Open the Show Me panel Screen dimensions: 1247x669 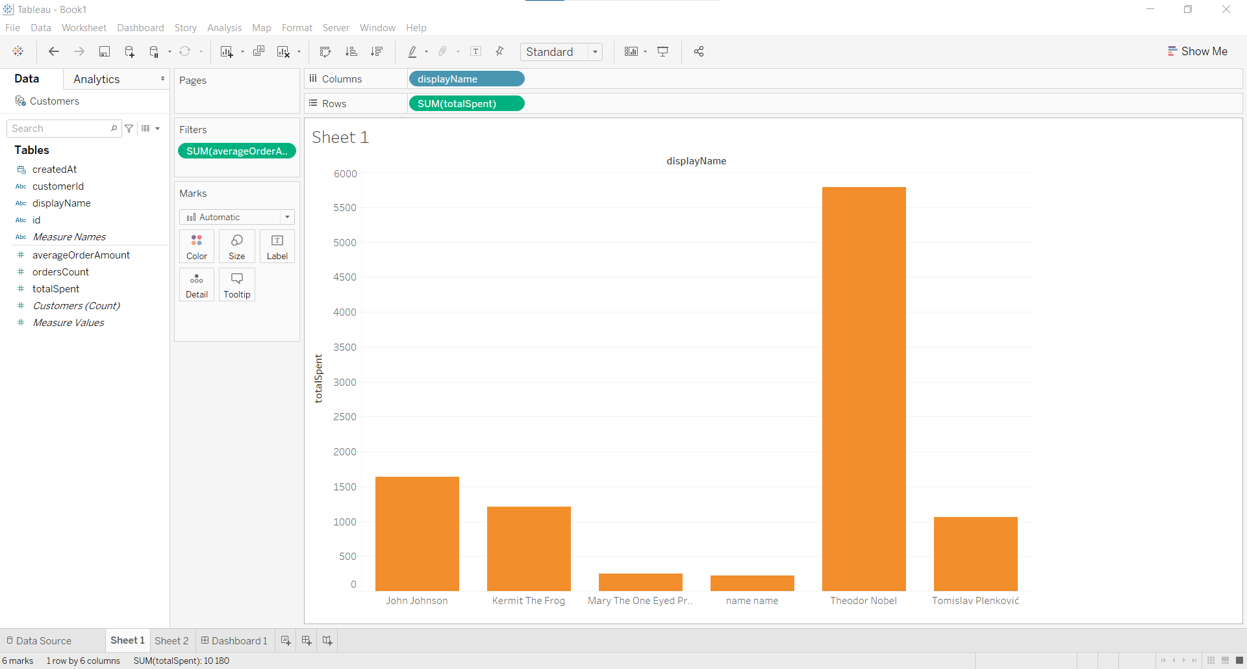pyautogui.click(x=1198, y=51)
